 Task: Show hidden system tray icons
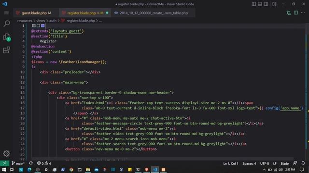264,170
